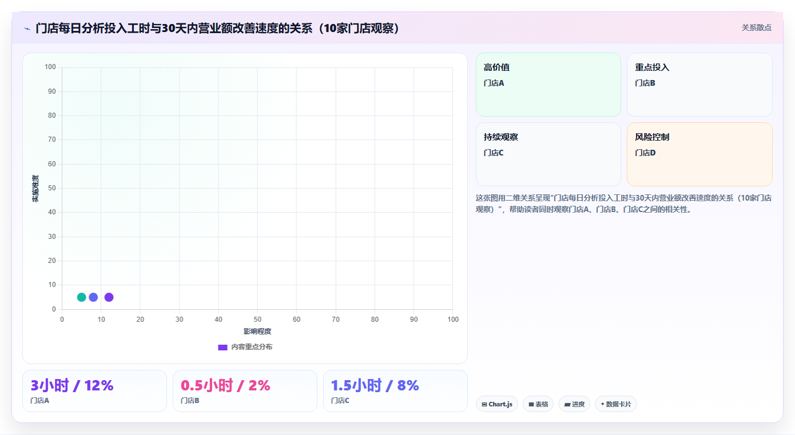This screenshot has height=435, width=795.
Task: Select the 0.5小时 / 2% stat card
Action: [245, 391]
